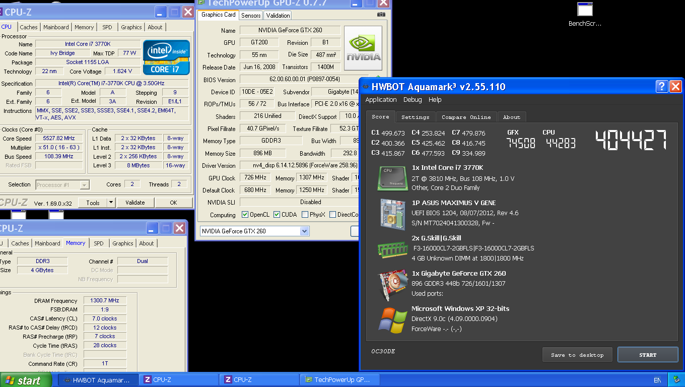The image size is (685, 387).
Task: Open the CPU-Z Tools dropdown arrow
Action: point(111,203)
